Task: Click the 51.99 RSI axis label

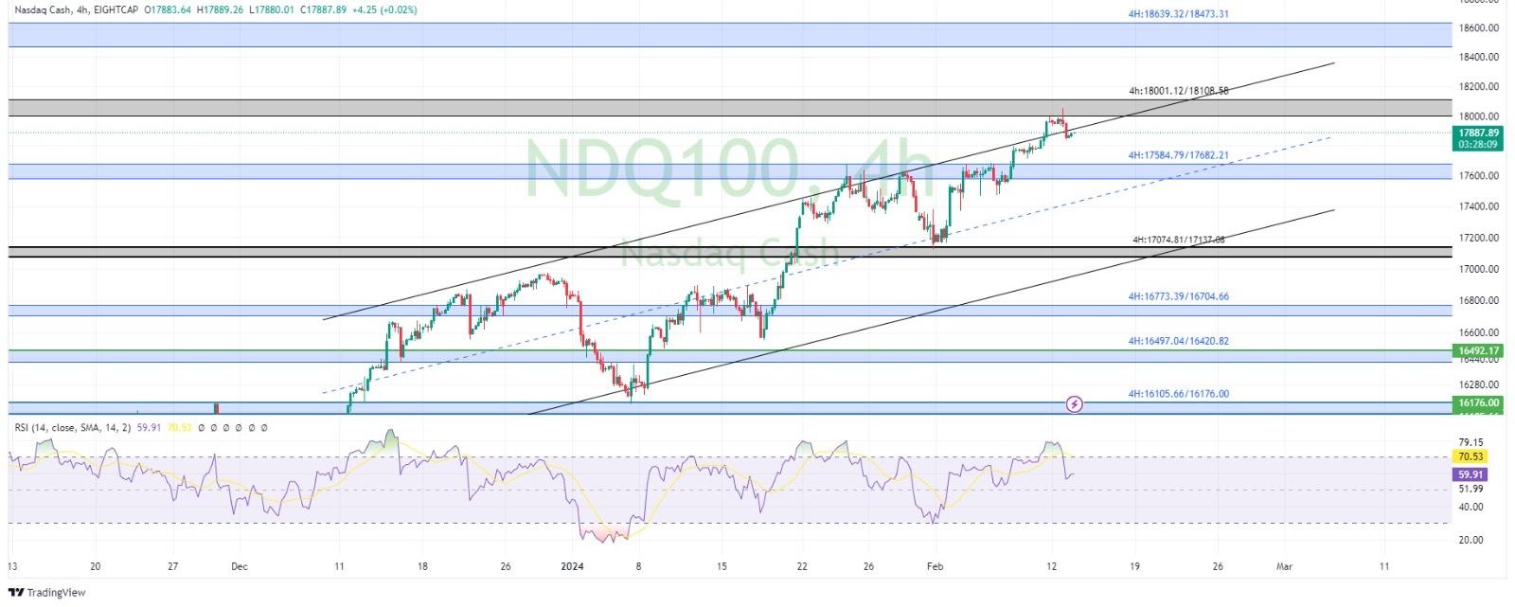Action: coord(1470,489)
